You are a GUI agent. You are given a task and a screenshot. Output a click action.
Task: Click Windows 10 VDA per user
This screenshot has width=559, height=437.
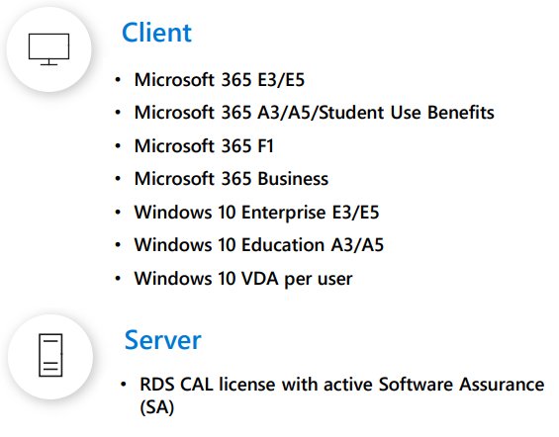click(x=243, y=279)
